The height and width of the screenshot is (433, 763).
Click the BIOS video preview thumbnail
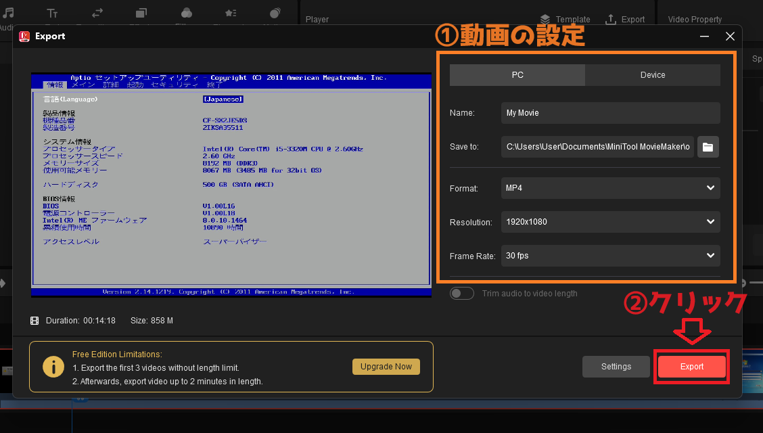(x=231, y=185)
